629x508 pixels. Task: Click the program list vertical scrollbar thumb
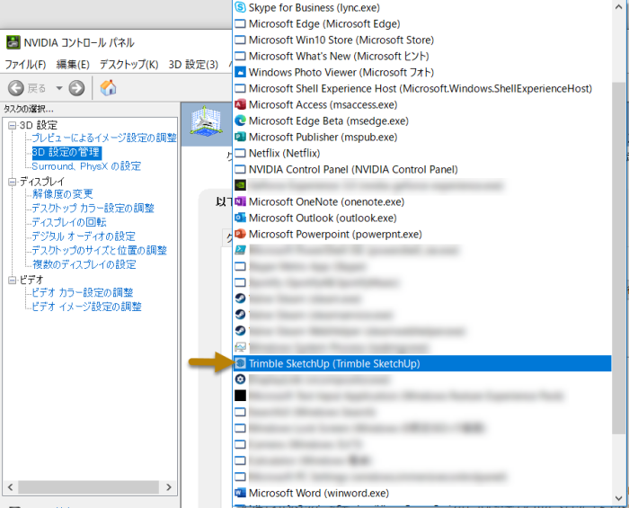(618, 258)
